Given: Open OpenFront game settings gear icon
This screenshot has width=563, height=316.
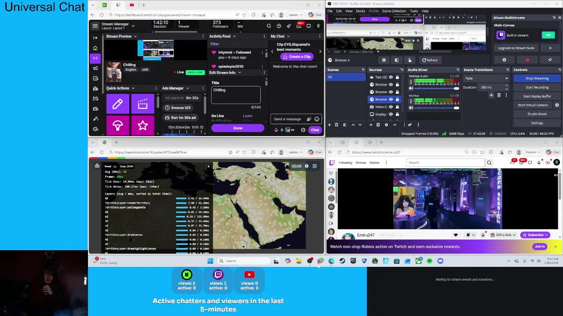Looking at the screenshot, I should [307, 166].
